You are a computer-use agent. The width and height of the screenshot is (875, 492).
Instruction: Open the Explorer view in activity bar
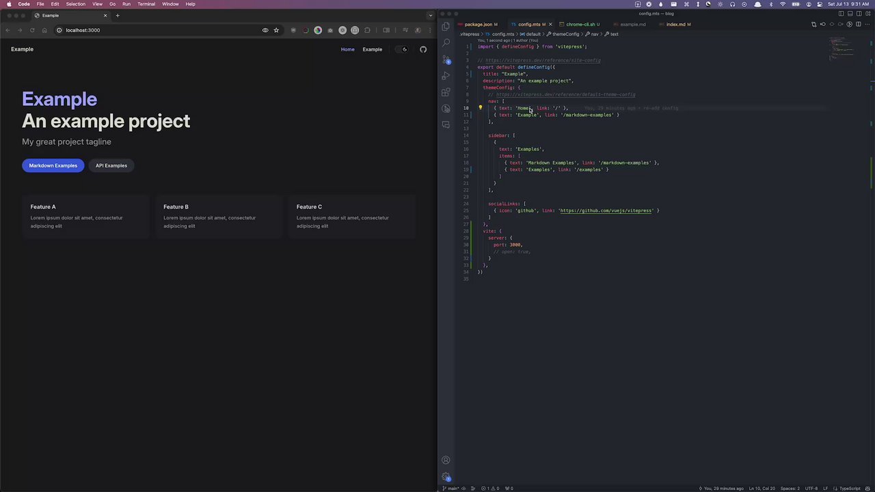[x=446, y=26]
